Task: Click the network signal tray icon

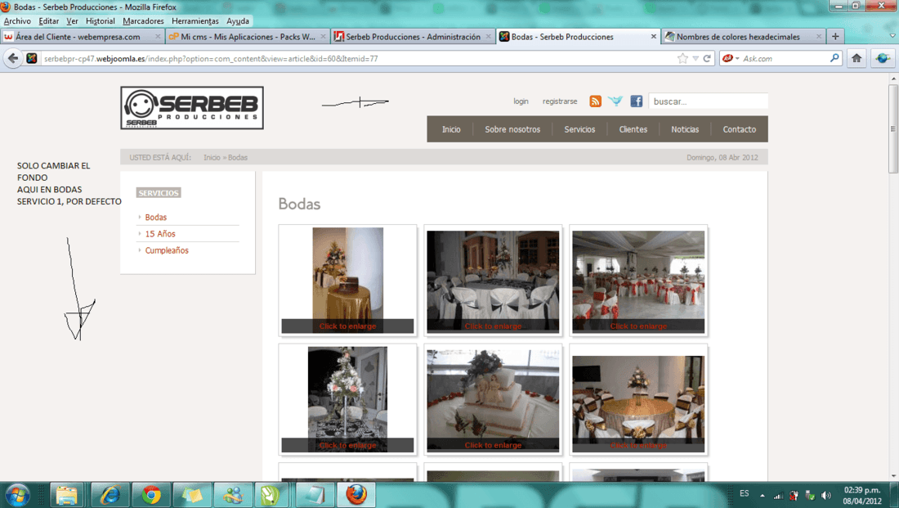Action: 778,496
